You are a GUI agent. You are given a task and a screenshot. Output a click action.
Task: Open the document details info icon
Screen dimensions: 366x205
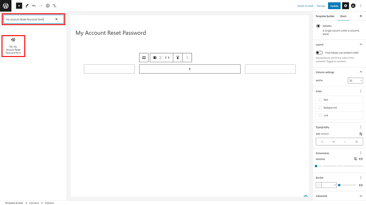coord(48,6)
